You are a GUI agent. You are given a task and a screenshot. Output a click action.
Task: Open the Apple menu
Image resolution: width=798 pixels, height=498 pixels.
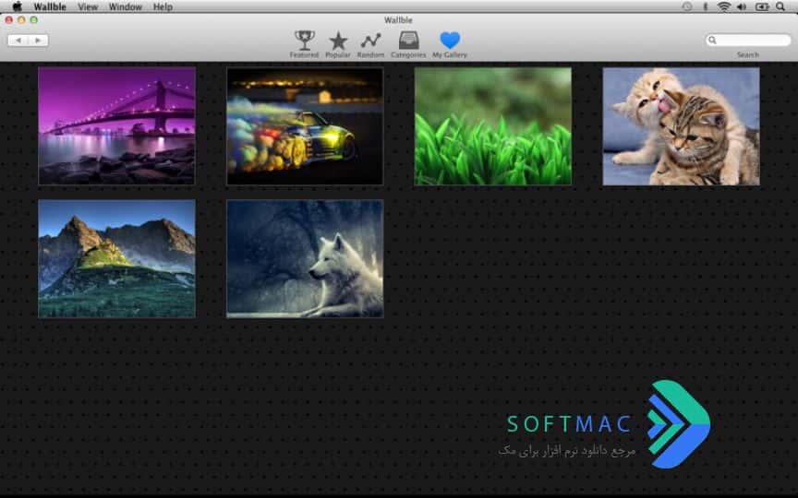pyautogui.click(x=17, y=6)
